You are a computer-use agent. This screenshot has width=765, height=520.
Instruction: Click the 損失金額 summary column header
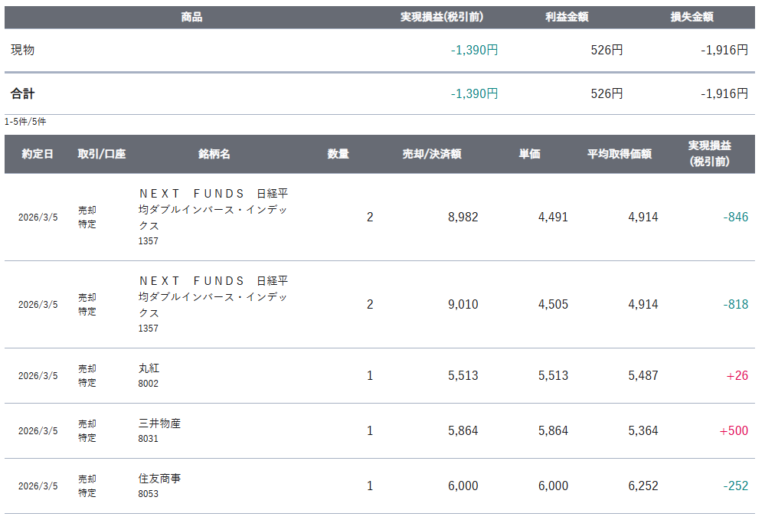pos(691,17)
